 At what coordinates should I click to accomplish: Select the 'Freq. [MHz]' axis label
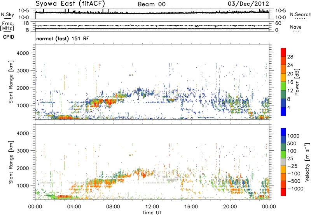(x=7, y=26)
